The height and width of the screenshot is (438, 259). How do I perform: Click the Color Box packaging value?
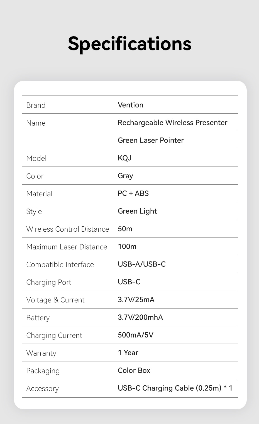(x=134, y=371)
